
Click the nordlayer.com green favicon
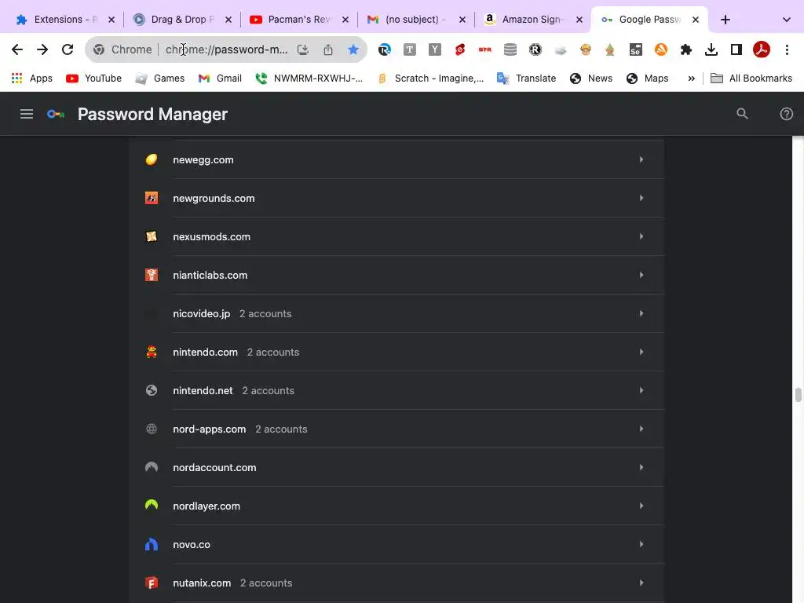(152, 506)
